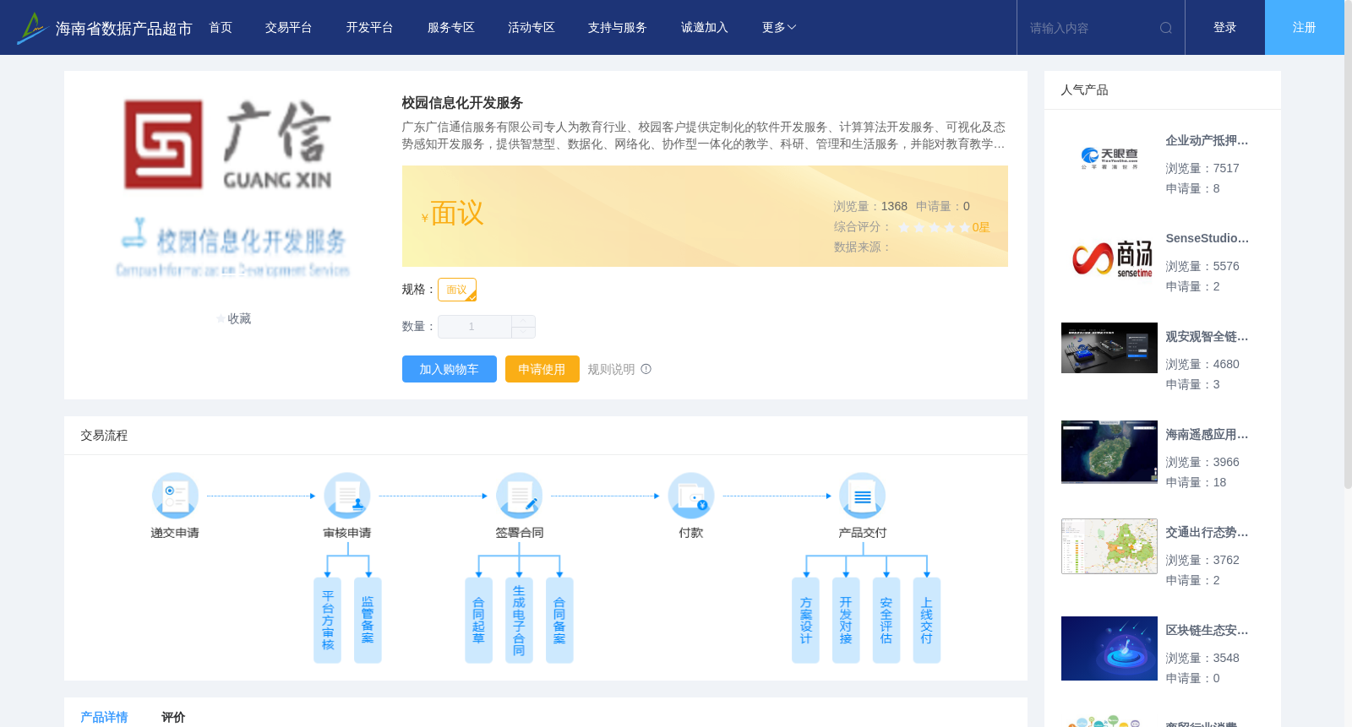Open the 观安观智全链 product thumbnail
Image resolution: width=1352 pixels, height=727 pixels.
(1109, 348)
